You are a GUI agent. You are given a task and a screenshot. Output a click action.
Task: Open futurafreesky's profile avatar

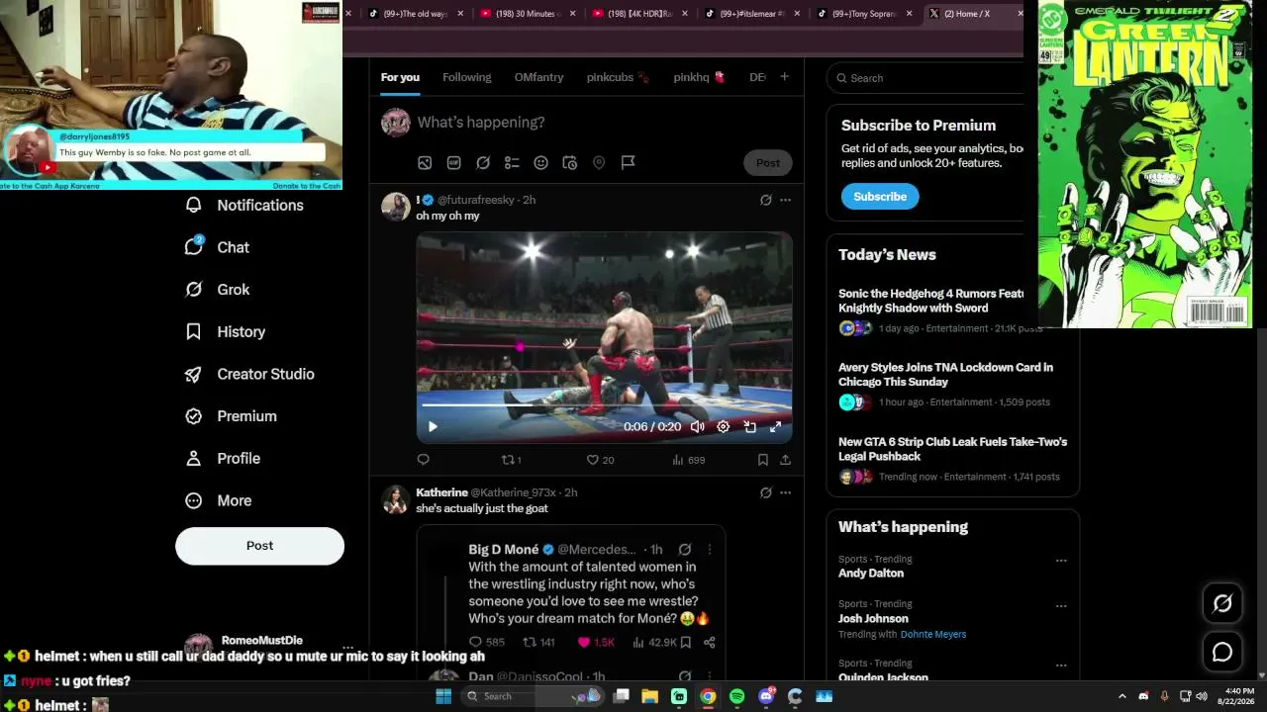coord(396,207)
